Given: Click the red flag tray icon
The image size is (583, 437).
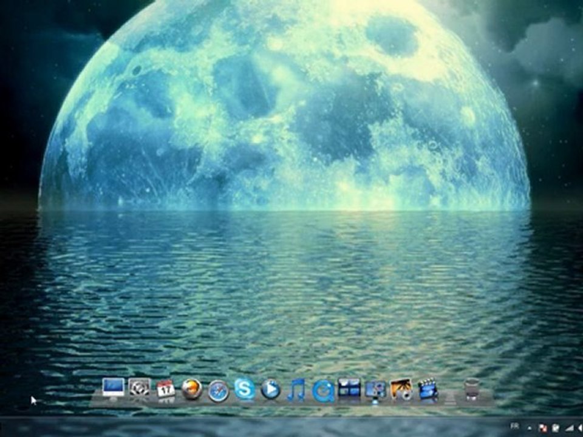Looking at the screenshot, I should (x=542, y=428).
